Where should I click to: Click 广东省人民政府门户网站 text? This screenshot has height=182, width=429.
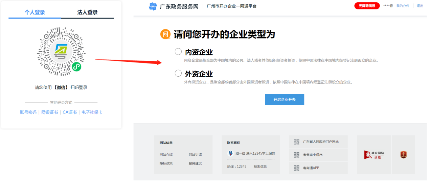[x=321, y=142]
